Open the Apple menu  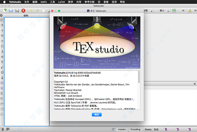(x=4, y=2)
